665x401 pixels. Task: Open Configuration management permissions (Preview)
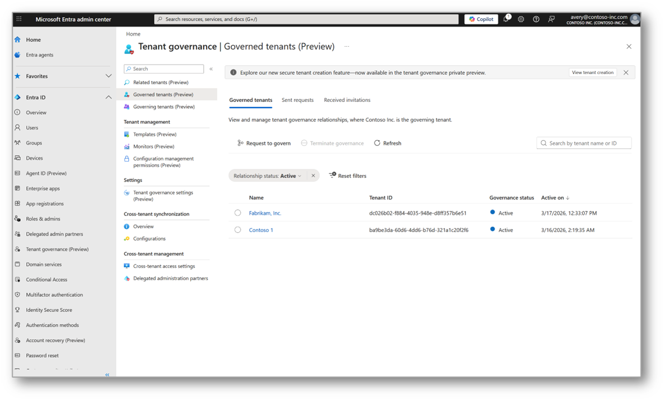coord(163,162)
